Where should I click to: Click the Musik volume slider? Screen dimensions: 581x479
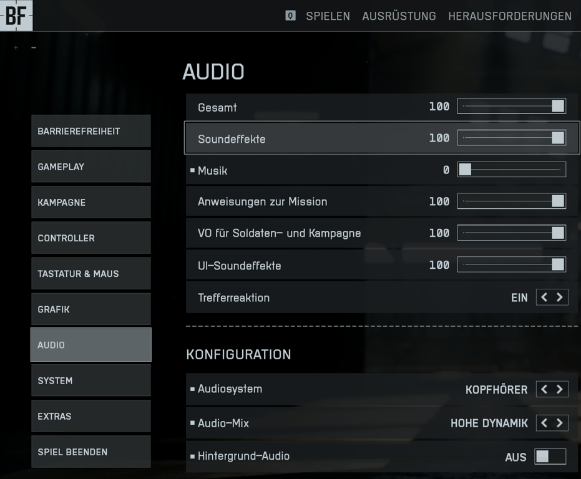[x=511, y=170]
